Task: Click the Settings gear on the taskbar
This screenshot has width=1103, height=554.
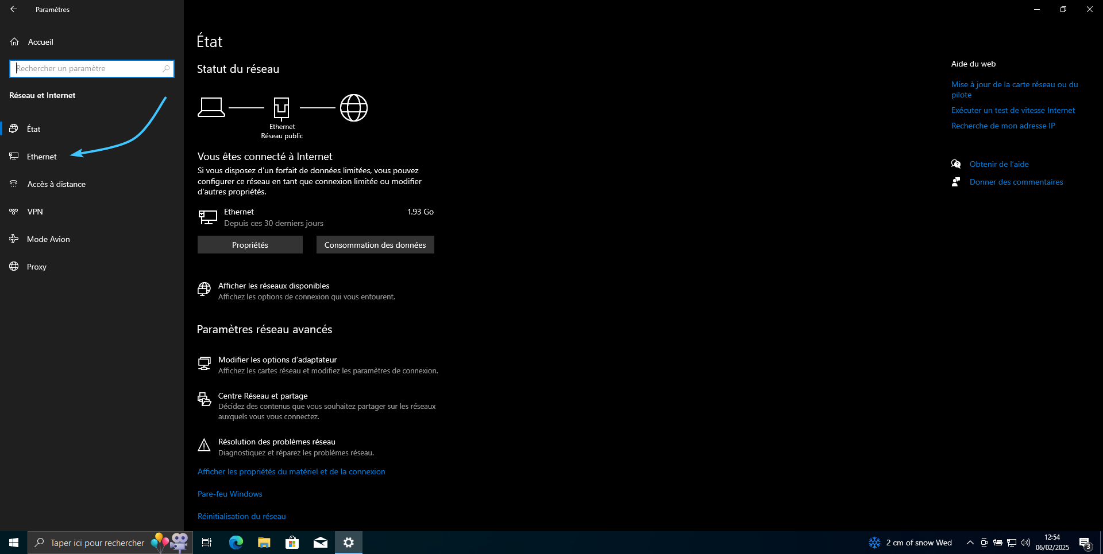Action: (x=349, y=543)
